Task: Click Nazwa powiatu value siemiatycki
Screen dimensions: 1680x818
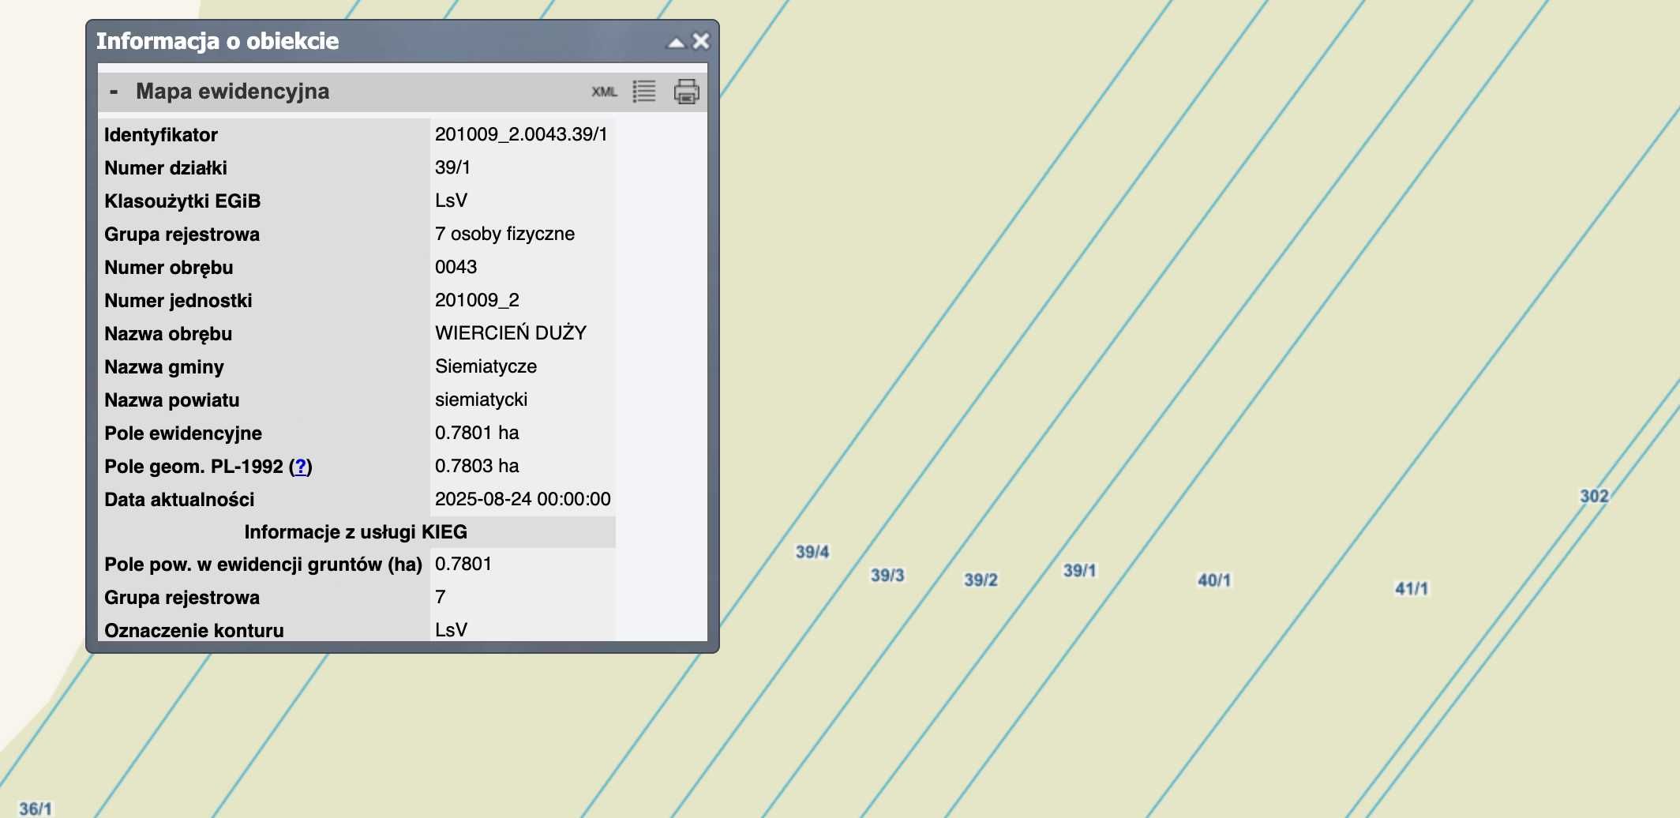Action: [481, 400]
